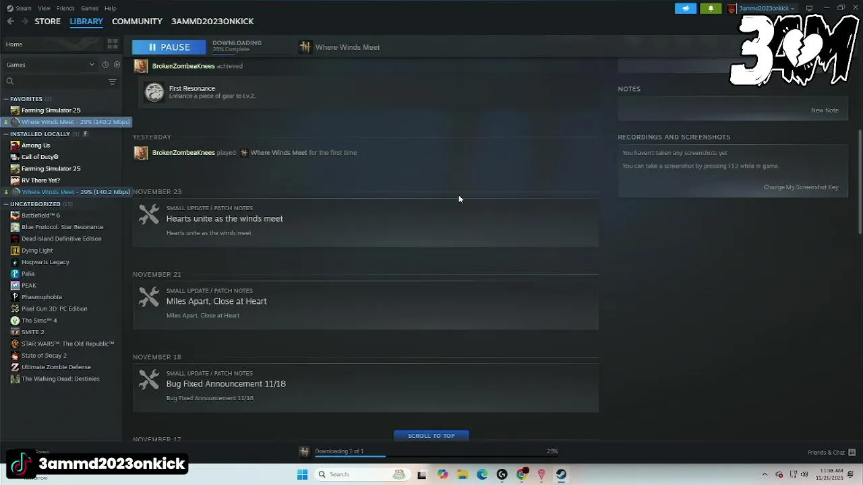863x485 pixels.
Task: Create a New Note
Action: click(x=825, y=110)
